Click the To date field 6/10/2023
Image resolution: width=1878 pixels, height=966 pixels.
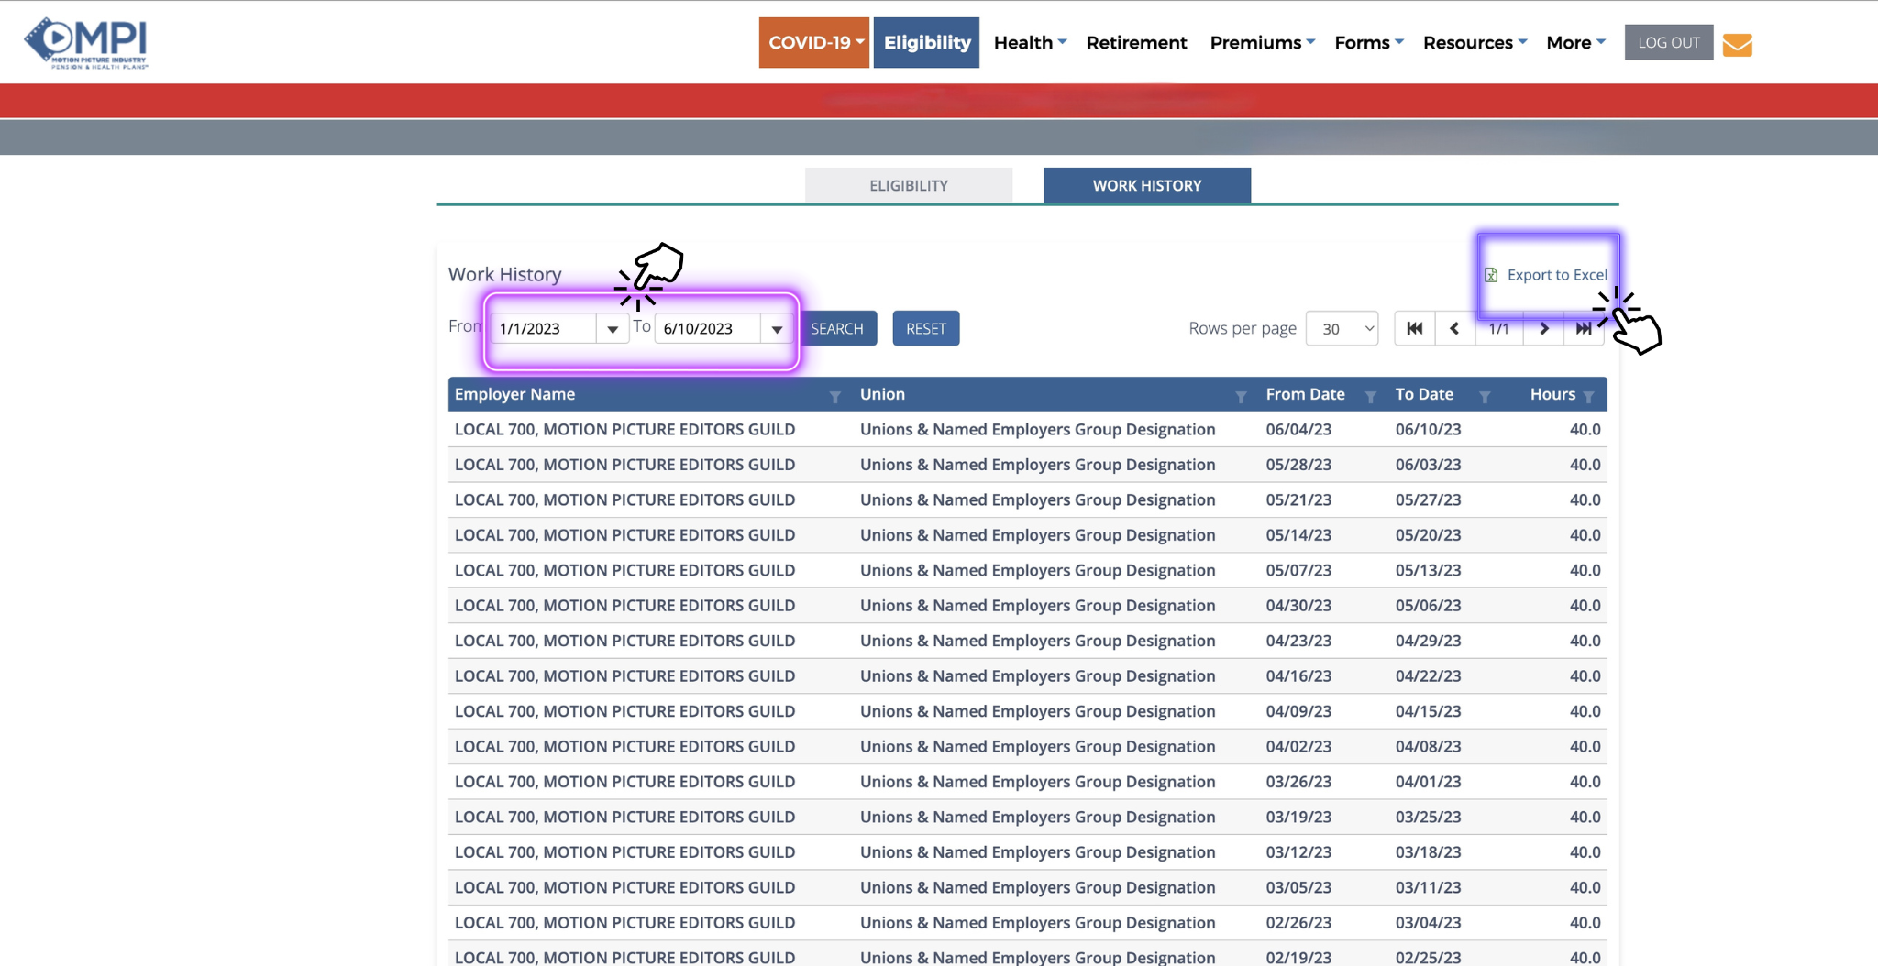[707, 328]
